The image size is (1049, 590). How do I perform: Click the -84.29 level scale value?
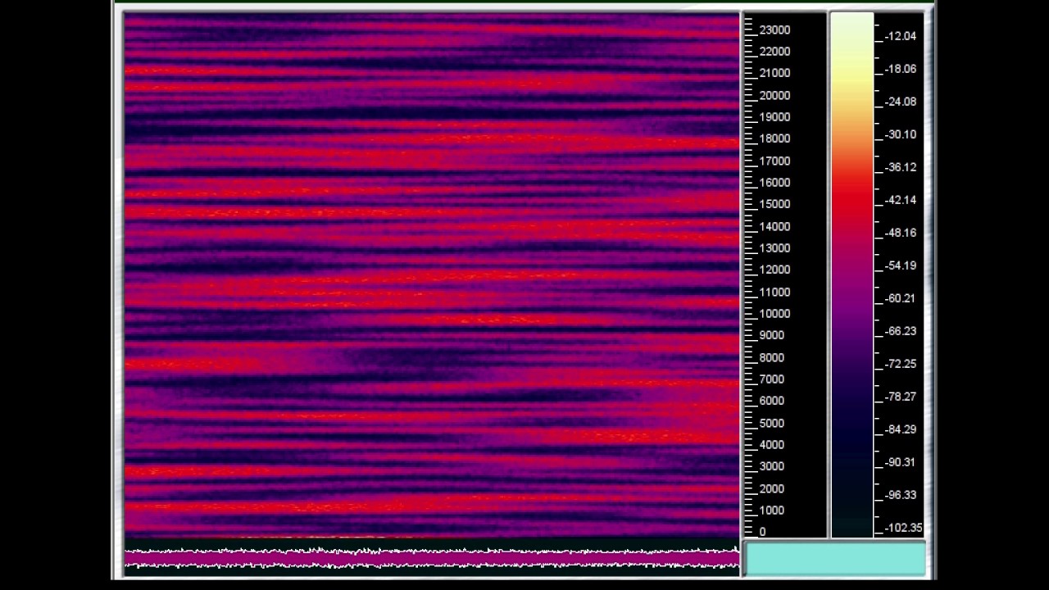[901, 429]
